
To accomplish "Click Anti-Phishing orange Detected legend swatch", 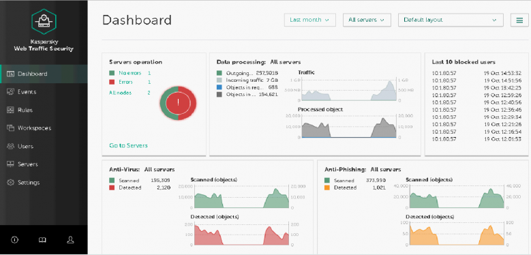I will [x=327, y=187].
